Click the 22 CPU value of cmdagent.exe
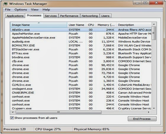166x134 pixels. 91,89
